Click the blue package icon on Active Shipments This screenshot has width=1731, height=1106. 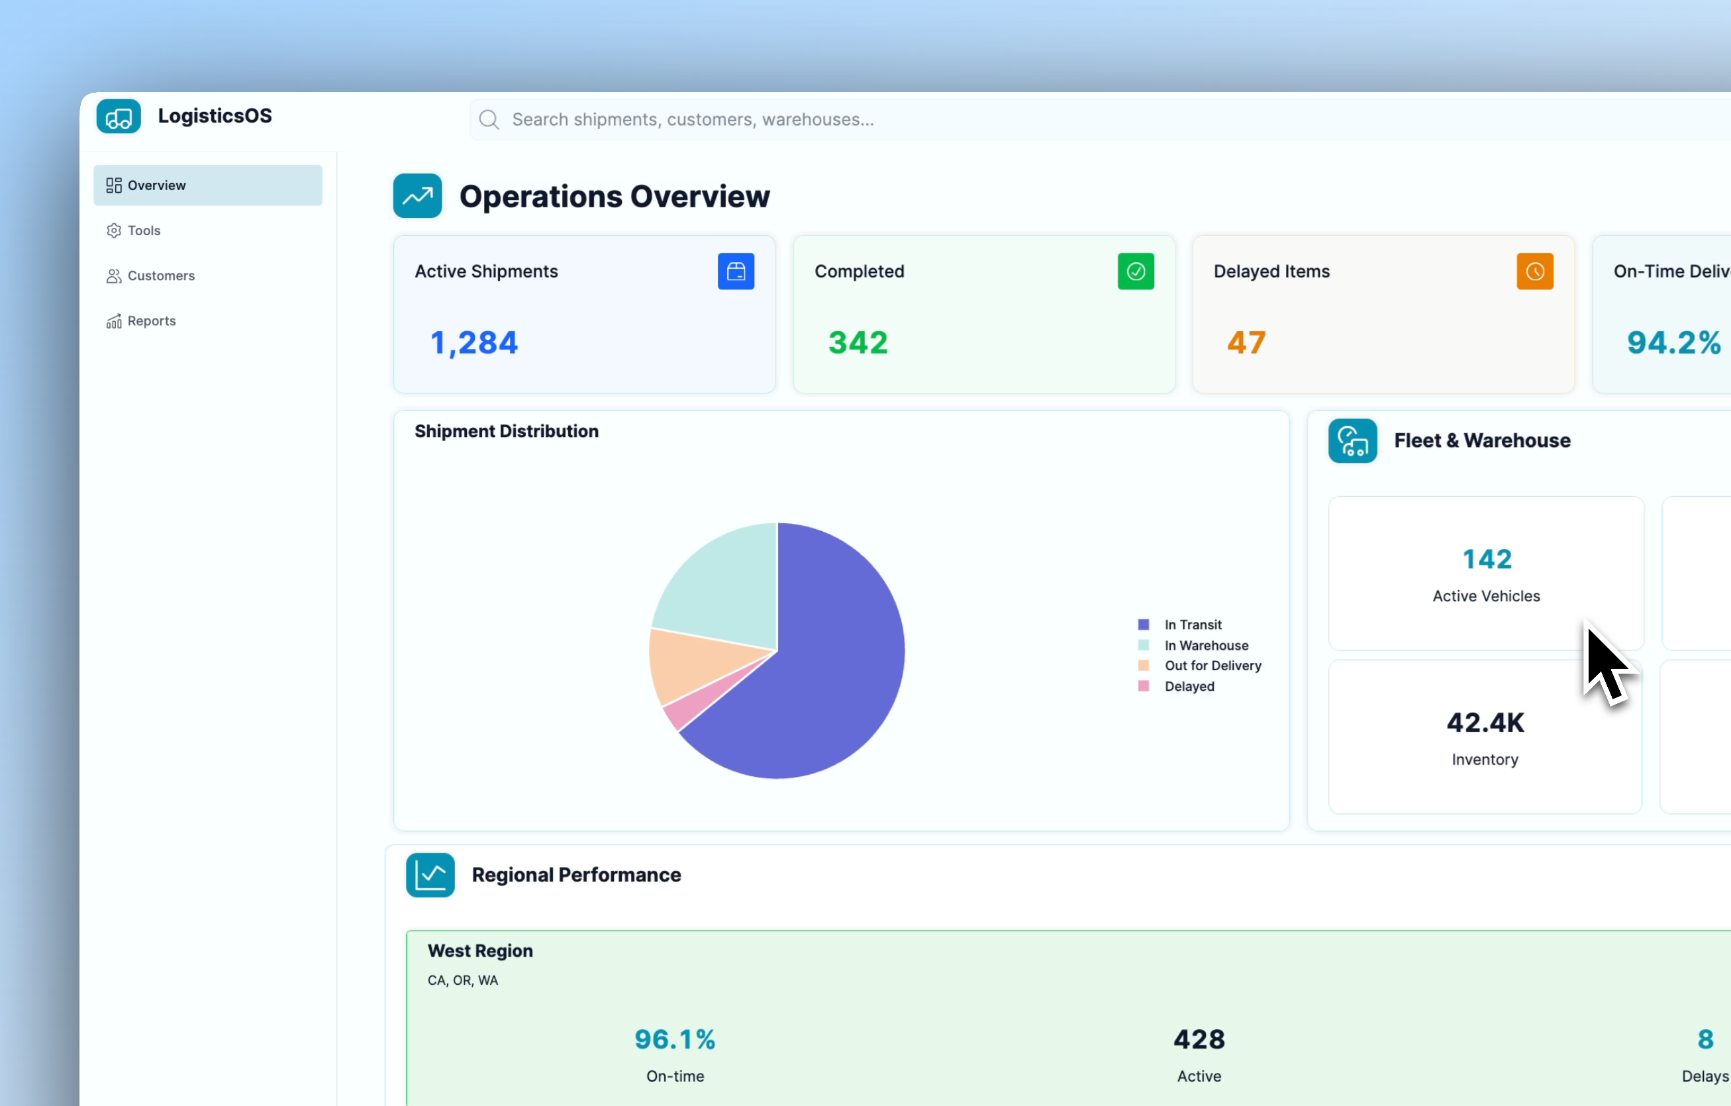736,271
